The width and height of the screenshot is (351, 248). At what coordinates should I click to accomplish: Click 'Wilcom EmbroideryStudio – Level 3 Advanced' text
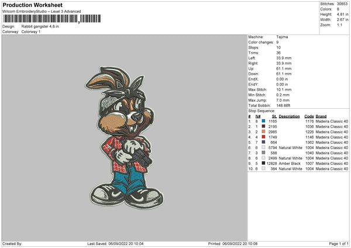[42, 12]
